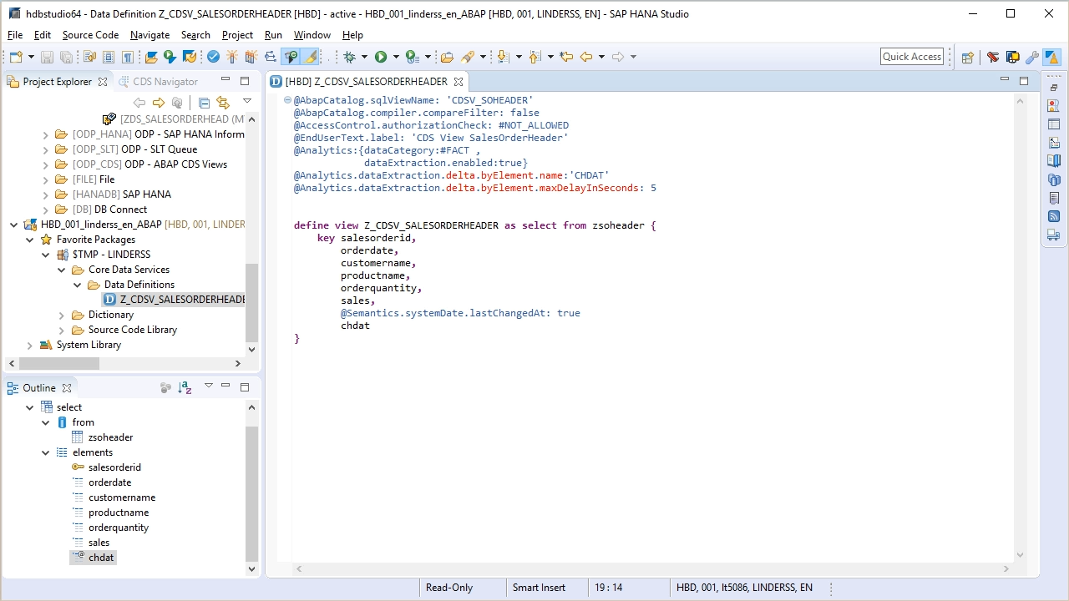Click the table view icon in right trim
The image size is (1069, 601).
[1053, 124]
